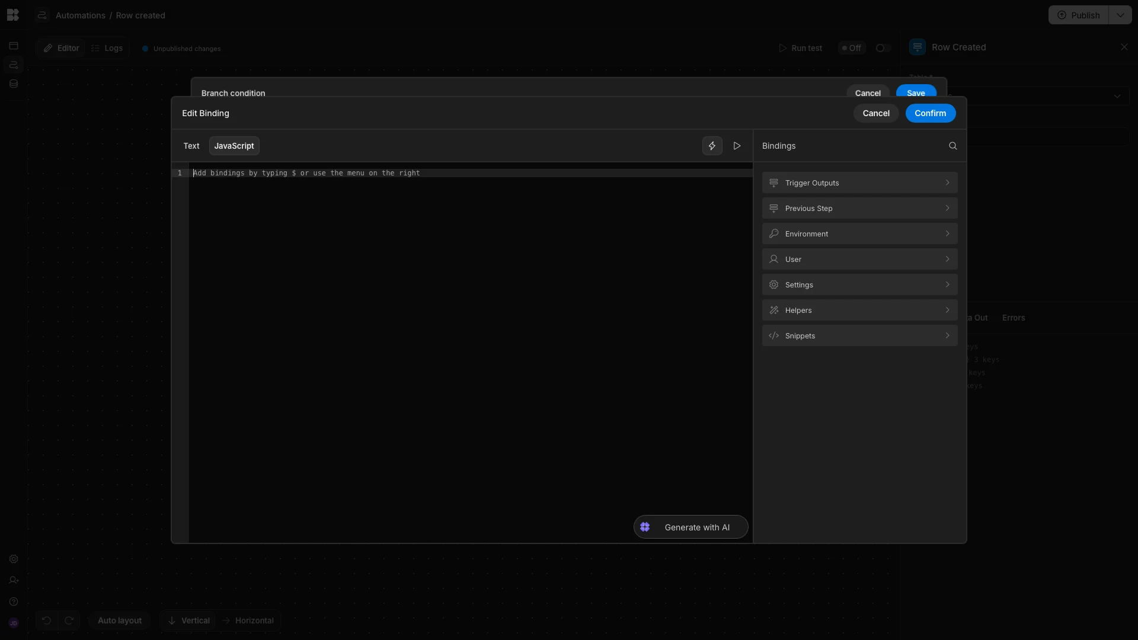Expand the Previous Step chevron
This screenshot has width=1138, height=640.
947,208
